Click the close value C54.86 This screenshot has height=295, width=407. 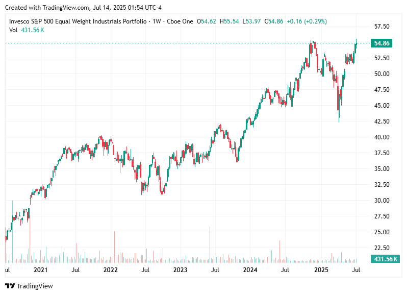coord(273,21)
